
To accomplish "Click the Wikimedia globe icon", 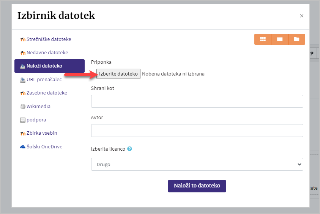I will pos(23,107).
